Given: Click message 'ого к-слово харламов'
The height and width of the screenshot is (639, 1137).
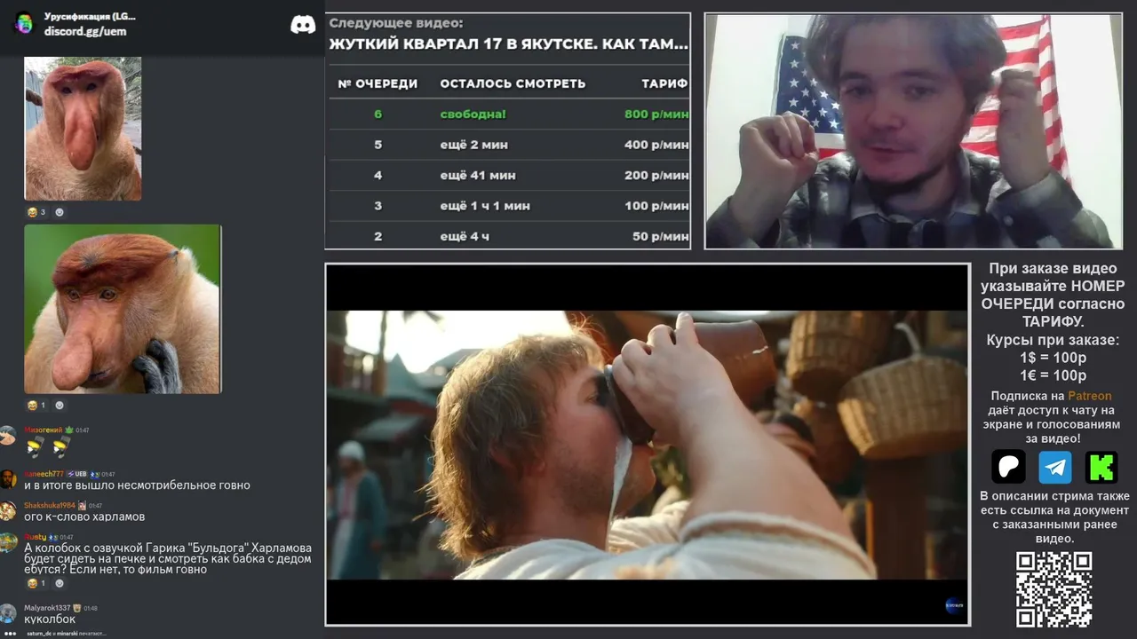Looking at the screenshot, I should 84,517.
